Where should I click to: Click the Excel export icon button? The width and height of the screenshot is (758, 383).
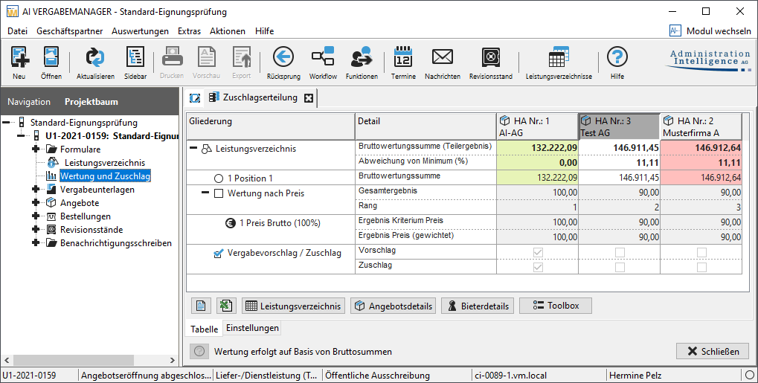(225, 306)
